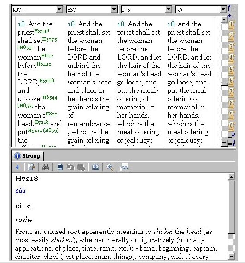Click the blue document lines icon
The height and width of the screenshot is (263, 245).
[x=60, y=167]
